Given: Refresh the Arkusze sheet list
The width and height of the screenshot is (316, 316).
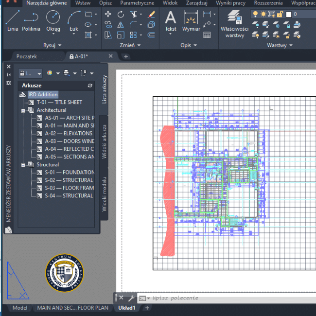Looking at the screenshot, I should pos(90,86).
